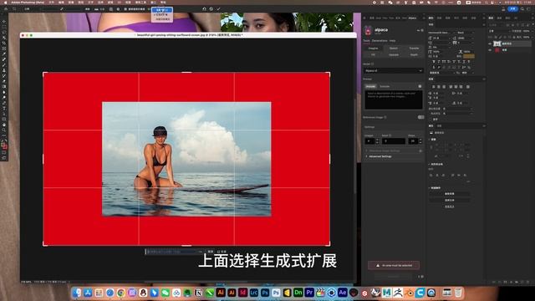Click the Images count stepper arrows
This screenshot has height=301, width=535.
pyautogui.click(x=377, y=141)
